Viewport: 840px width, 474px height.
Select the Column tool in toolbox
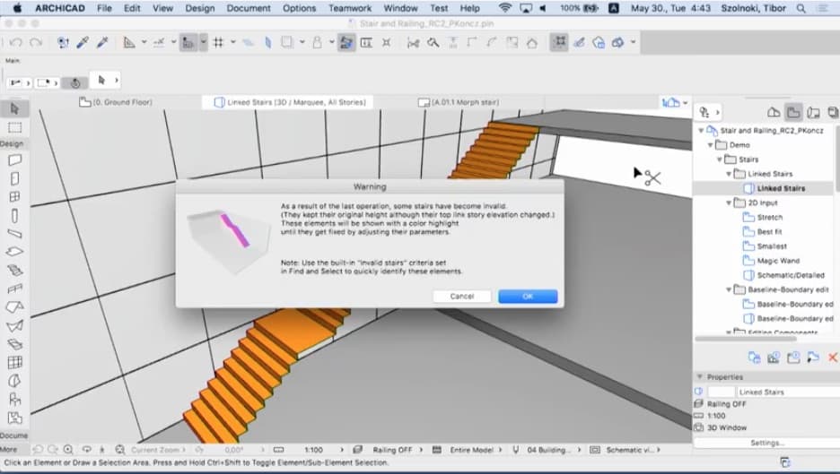point(14,216)
